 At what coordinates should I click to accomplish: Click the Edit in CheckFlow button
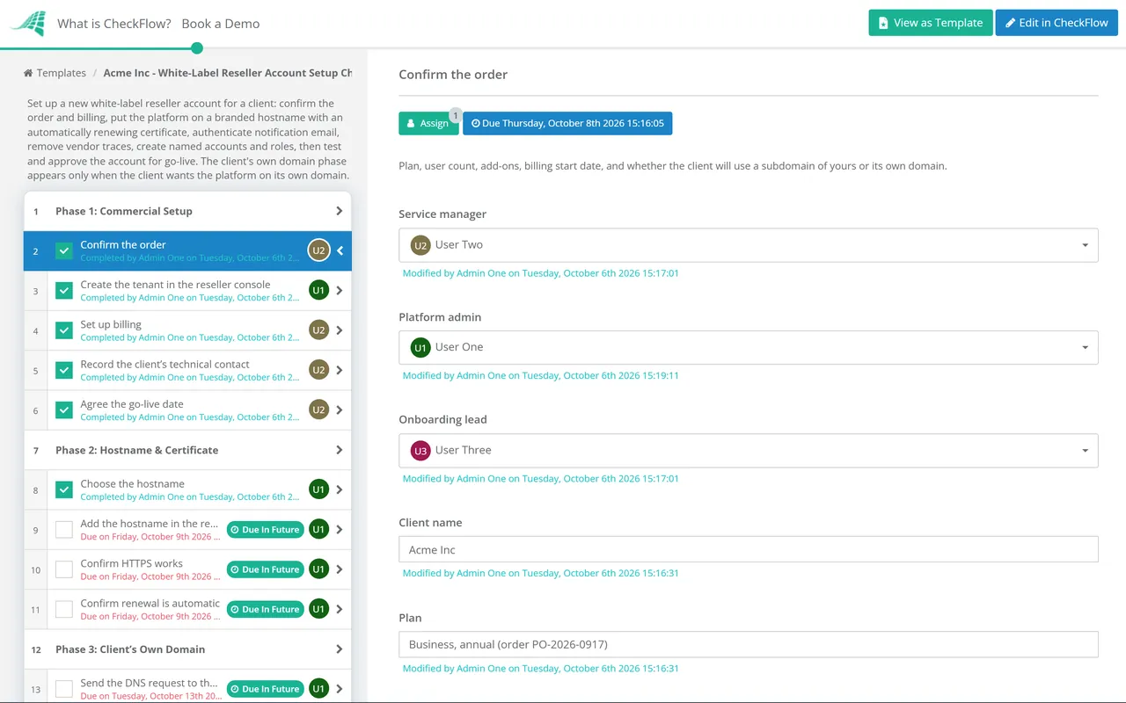click(x=1057, y=23)
